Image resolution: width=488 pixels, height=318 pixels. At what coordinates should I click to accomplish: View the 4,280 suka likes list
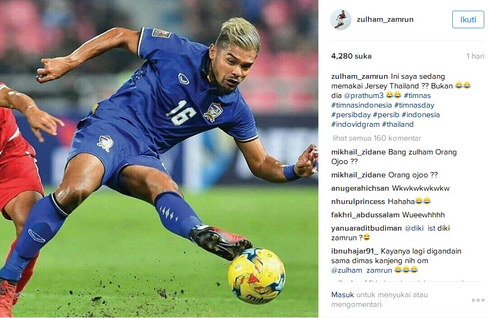coord(351,56)
